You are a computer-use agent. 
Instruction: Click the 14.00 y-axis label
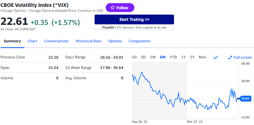[x=245, y=117]
